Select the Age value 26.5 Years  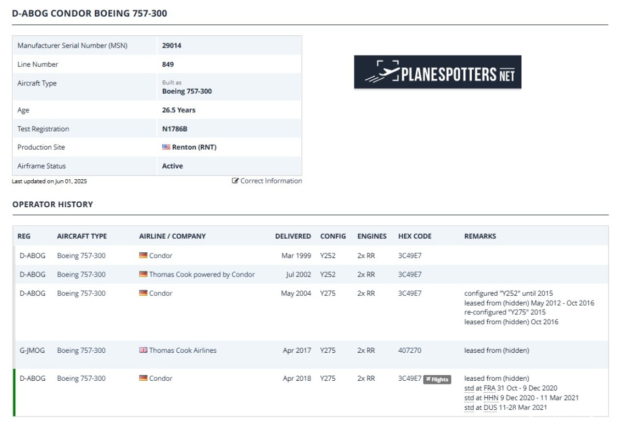click(179, 110)
